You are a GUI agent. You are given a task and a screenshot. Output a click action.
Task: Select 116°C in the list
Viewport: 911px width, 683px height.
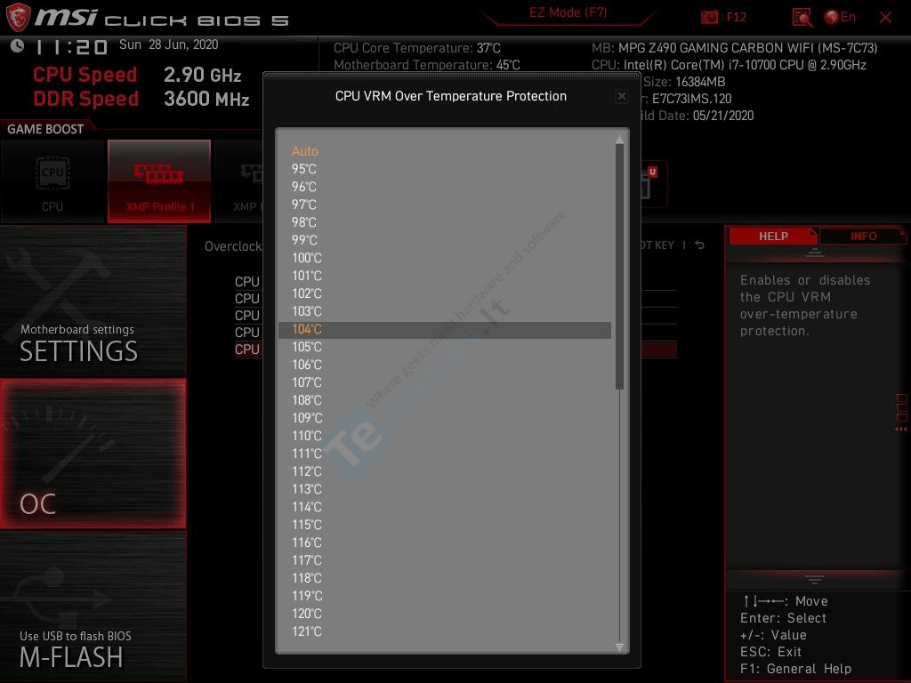pos(445,542)
